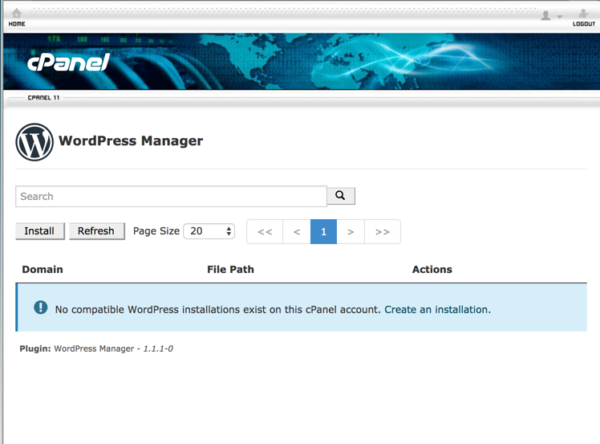Click the Create an installation link
600x444 pixels.
[436, 310]
